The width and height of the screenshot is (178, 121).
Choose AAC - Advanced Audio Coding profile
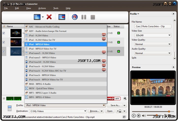point(66,27)
